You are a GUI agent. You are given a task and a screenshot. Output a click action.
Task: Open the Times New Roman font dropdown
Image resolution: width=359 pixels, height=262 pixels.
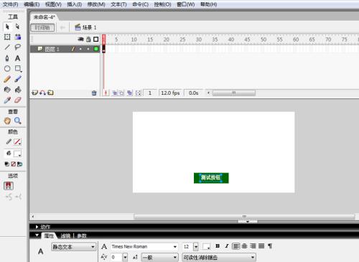144,247
